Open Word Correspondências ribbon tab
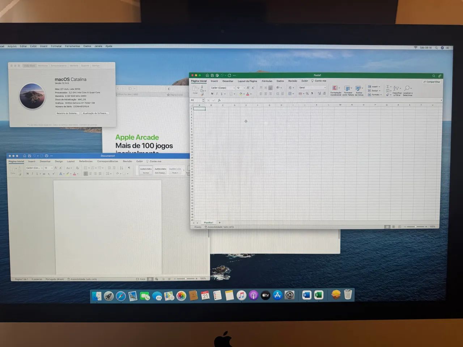This screenshot has height=347, width=463. tap(107, 161)
